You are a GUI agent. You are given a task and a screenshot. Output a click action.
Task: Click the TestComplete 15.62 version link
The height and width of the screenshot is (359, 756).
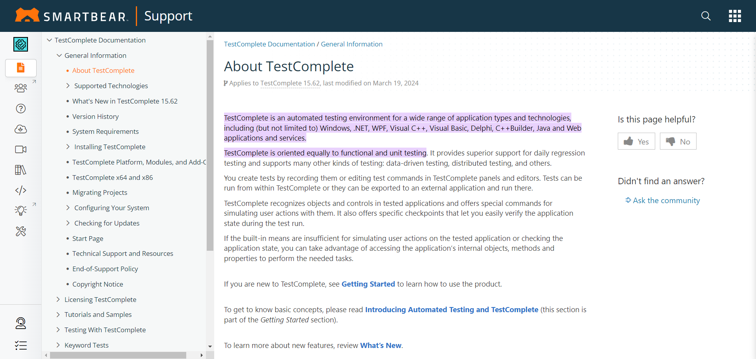click(x=290, y=83)
